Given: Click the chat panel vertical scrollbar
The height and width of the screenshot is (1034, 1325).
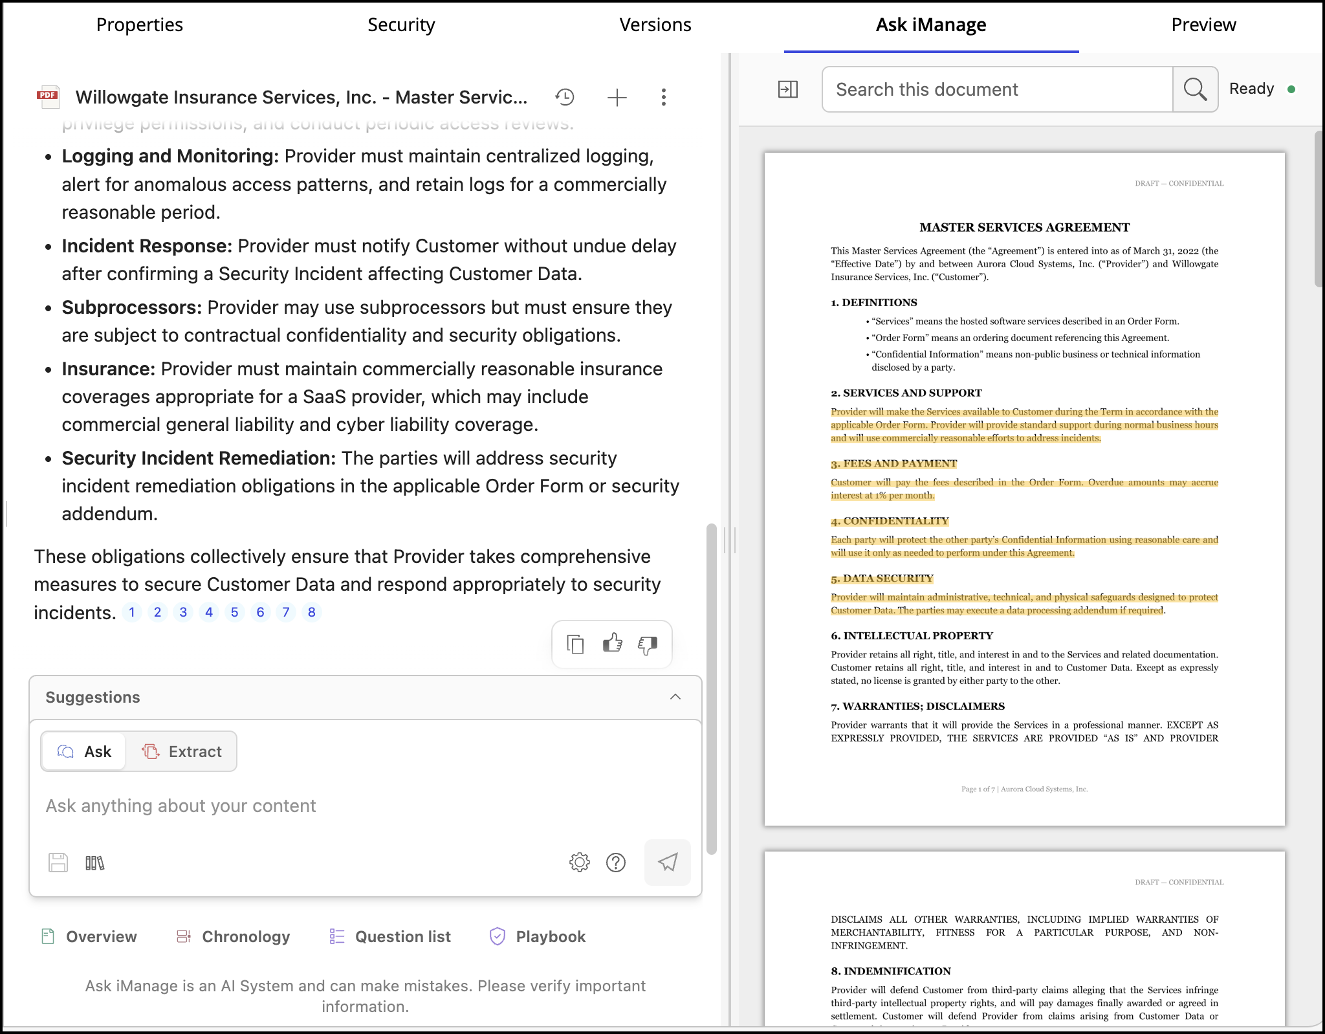Looking at the screenshot, I should click(712, 689).
